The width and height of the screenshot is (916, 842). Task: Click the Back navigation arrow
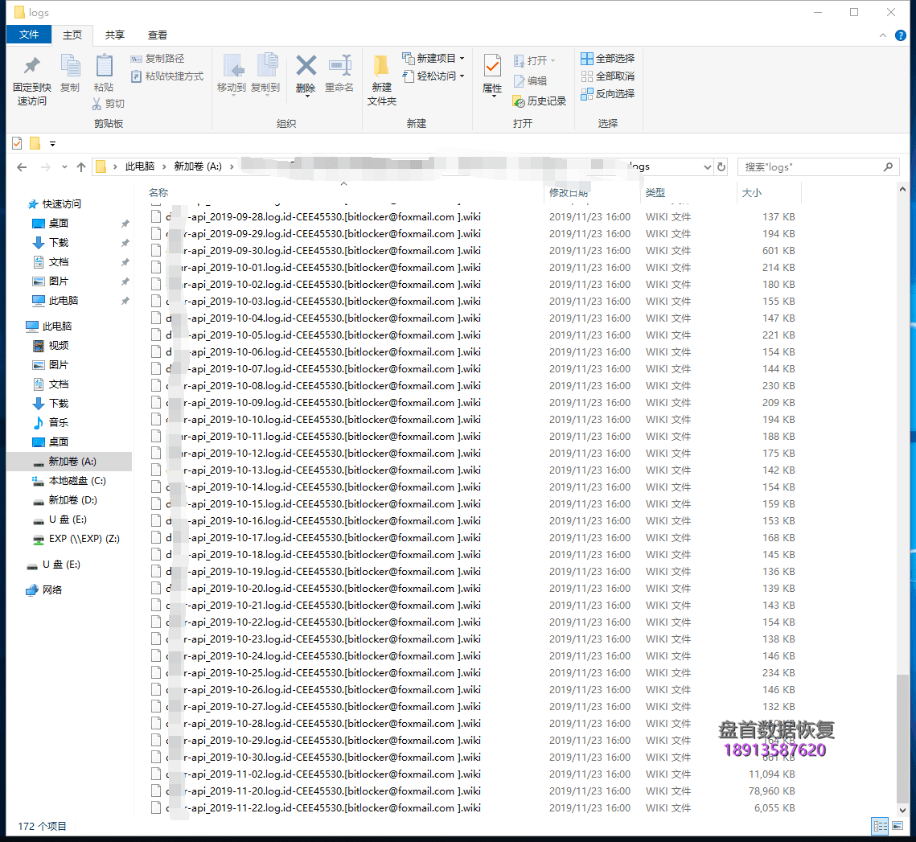[x=22, y=167]
